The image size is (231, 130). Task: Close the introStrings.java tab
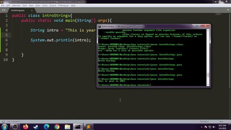coord(32,10)
